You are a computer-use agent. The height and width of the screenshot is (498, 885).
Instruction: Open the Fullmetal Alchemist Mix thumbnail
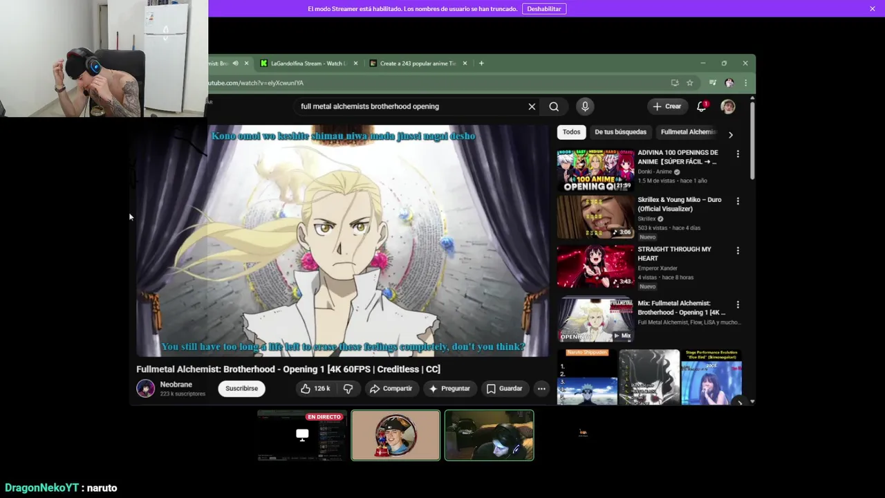click(x=595, y=320)
